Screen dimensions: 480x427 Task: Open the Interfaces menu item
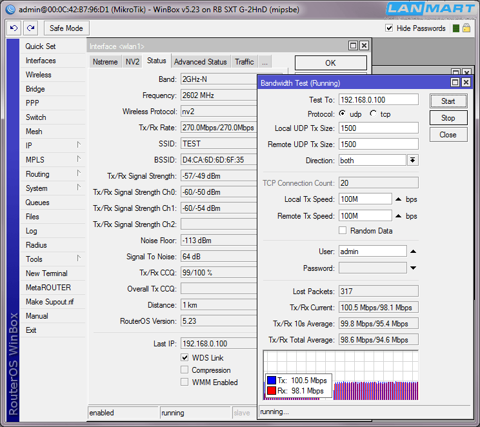point(53,61)
